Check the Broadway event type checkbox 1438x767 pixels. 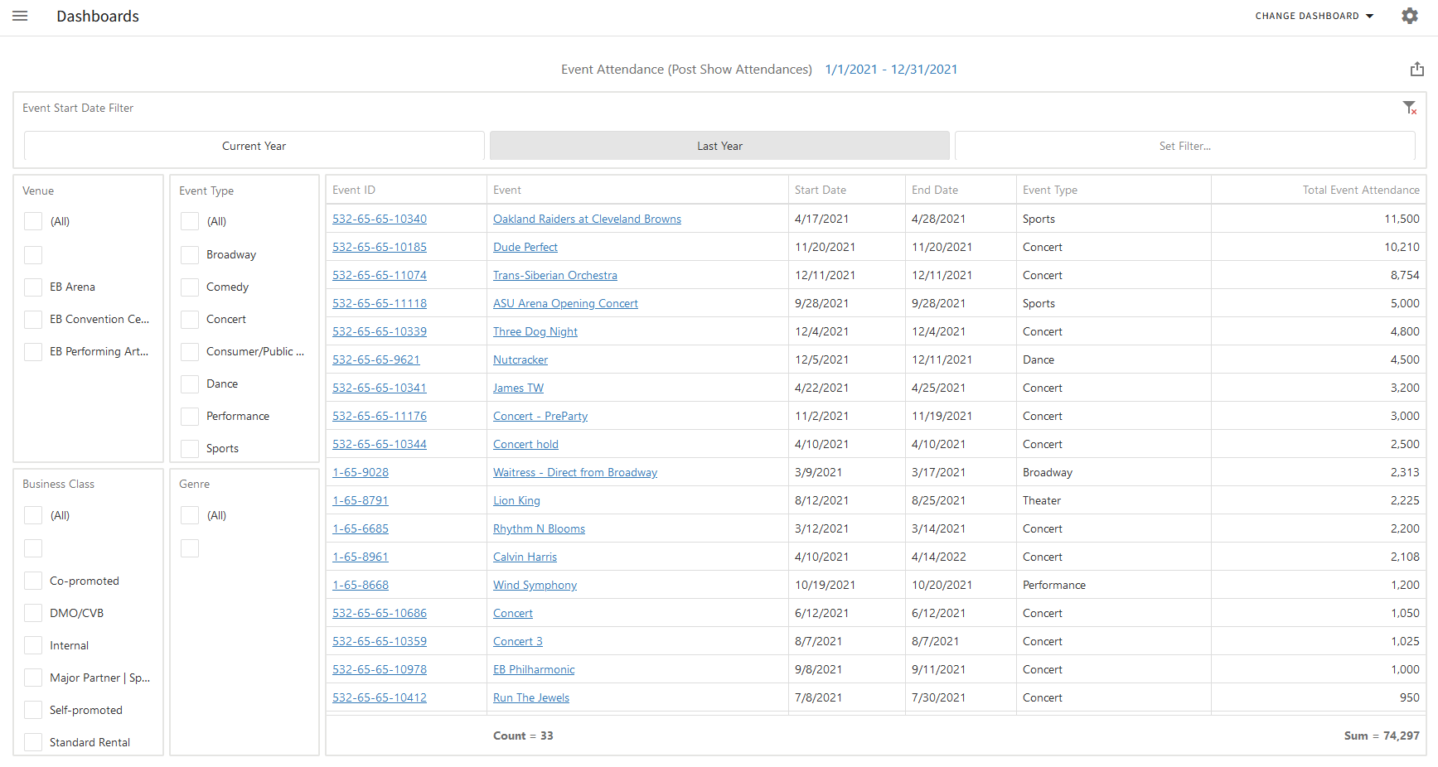pyautogui.click(x=190, y=254)
